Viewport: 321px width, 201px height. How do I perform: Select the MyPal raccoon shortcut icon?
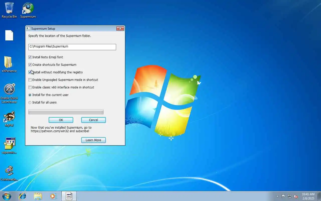pos(9,119)
